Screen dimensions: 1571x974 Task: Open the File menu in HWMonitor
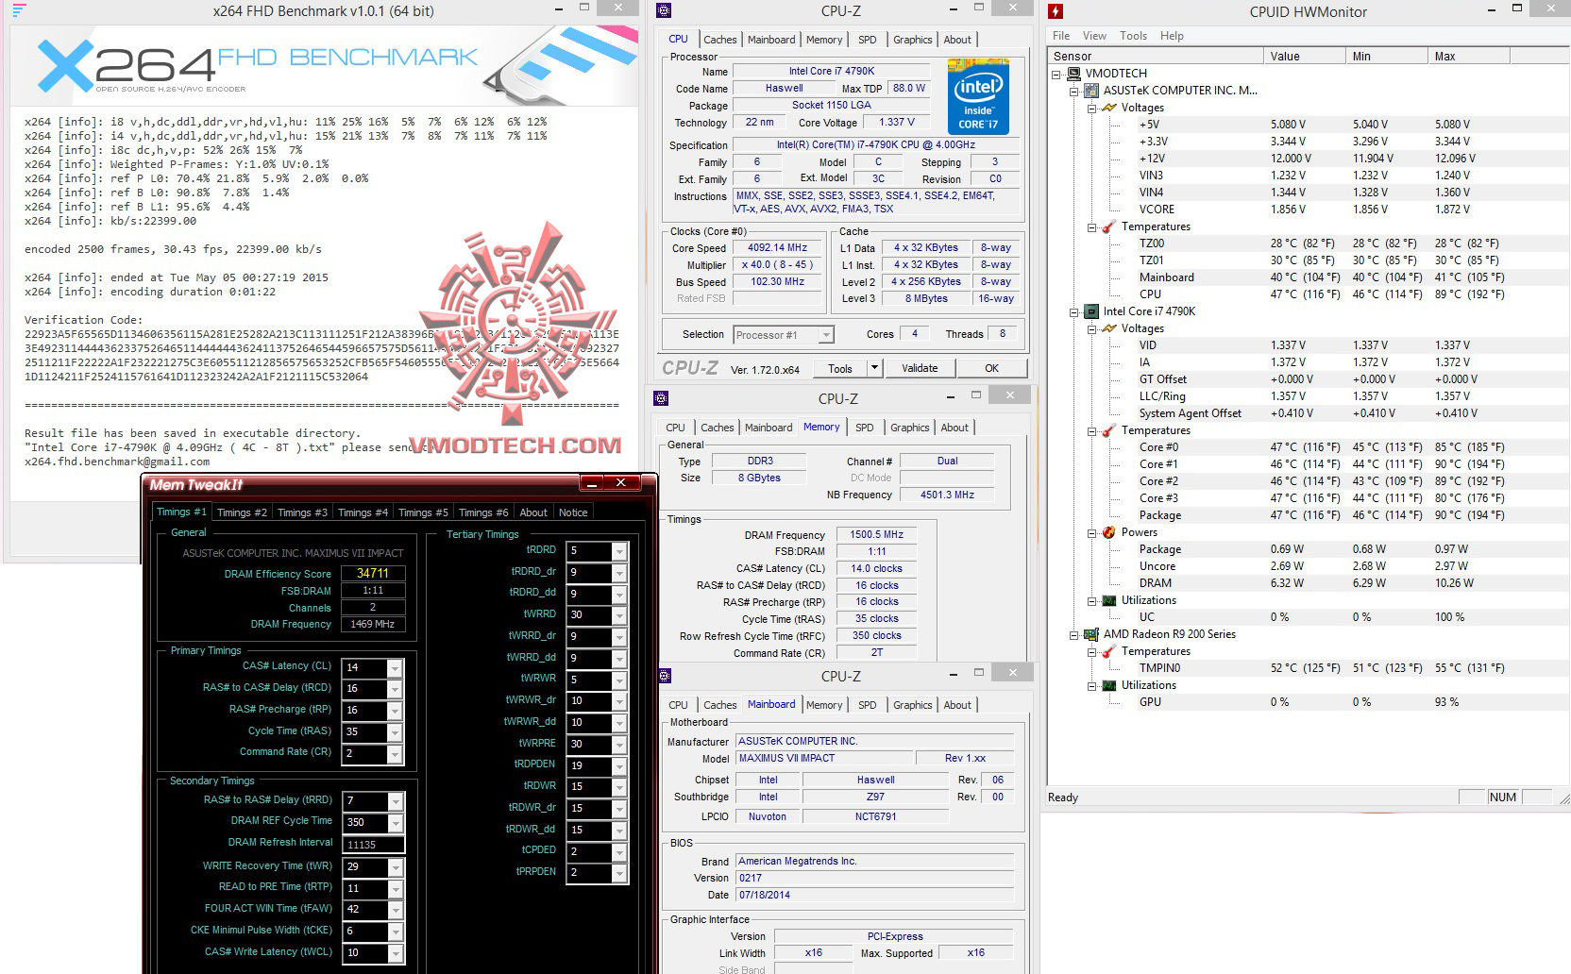click(1061, 36)
